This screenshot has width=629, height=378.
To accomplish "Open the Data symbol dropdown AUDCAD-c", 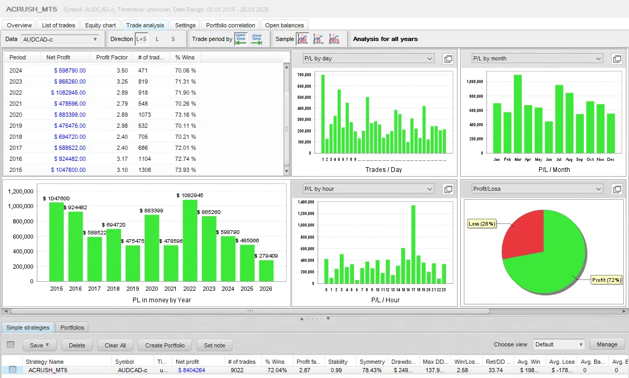I will [60, 39].
